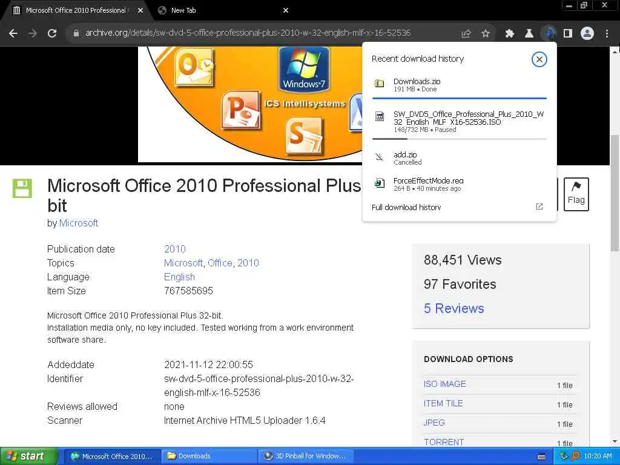Switch to 3D Pinball taskbar button
Screen dimensions: 620x465
coord(306,457)
